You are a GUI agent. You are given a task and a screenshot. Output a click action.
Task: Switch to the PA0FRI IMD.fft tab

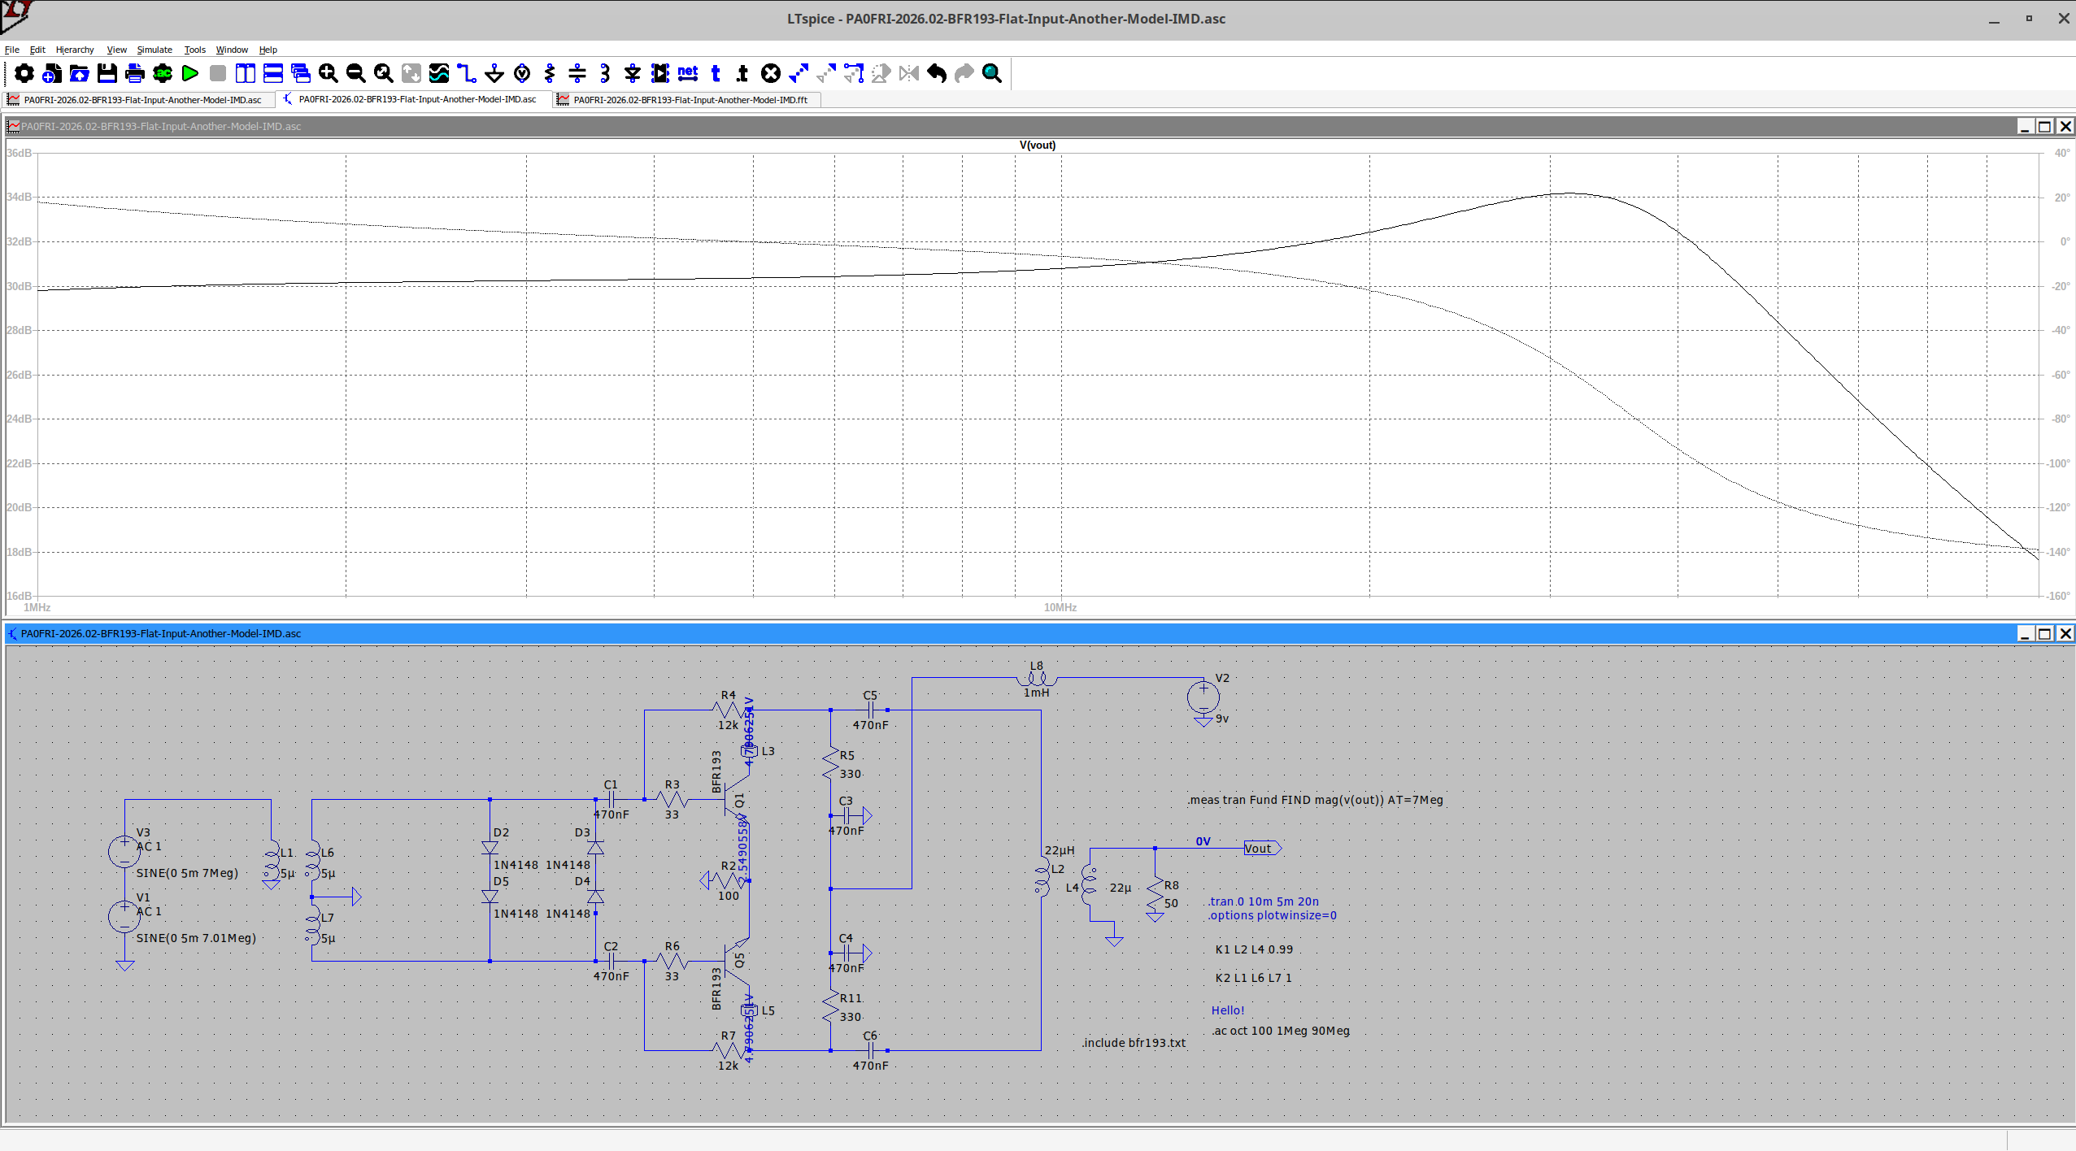click(x=687, y=99)
